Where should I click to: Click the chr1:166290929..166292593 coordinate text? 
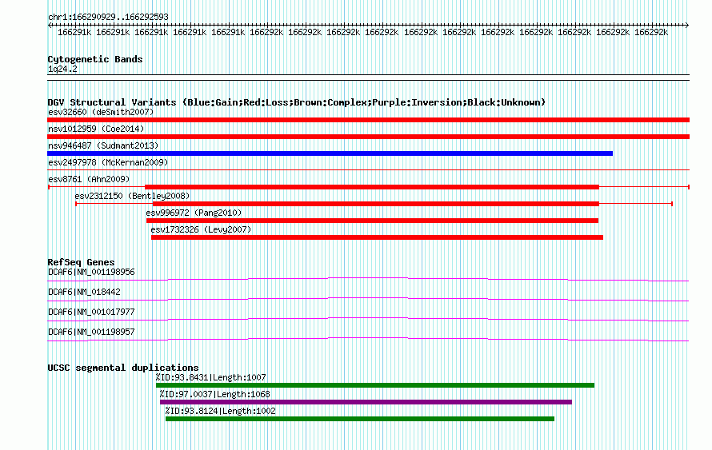point(108,17)
